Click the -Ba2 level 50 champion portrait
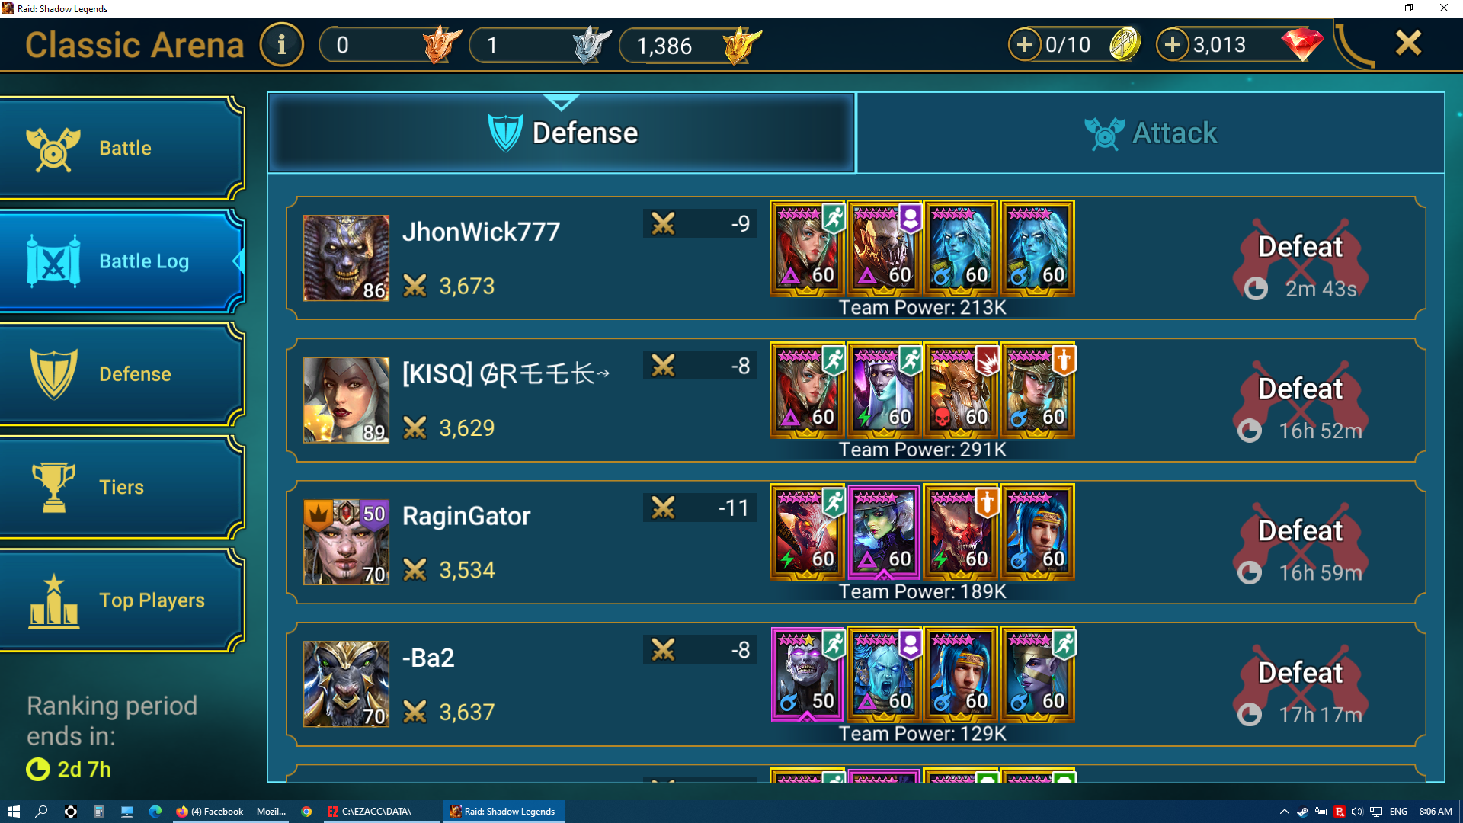Viewport: 1463px width, 823px height. [807, 674]
